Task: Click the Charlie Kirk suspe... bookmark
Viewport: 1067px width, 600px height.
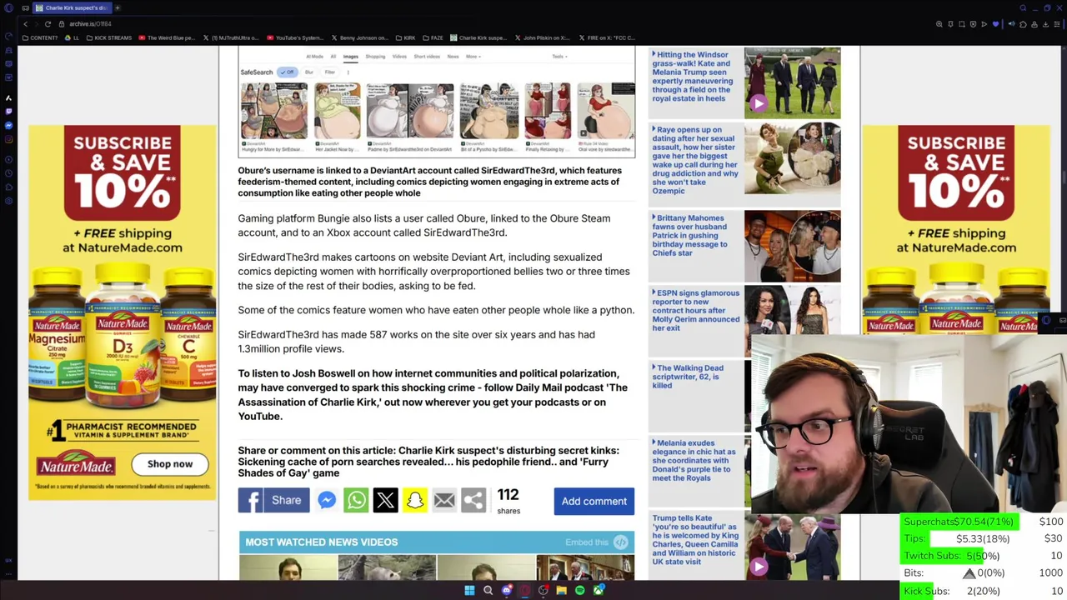Action: tap(477, 37)
